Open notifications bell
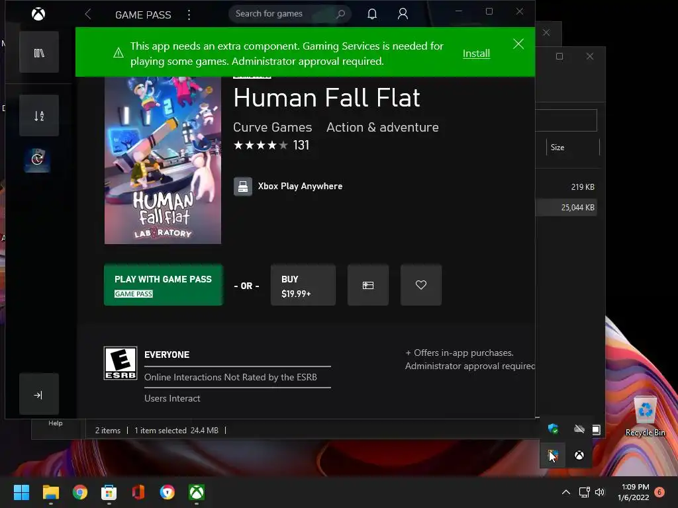Screen dimensions: 678x508 [x=372, y=15]
